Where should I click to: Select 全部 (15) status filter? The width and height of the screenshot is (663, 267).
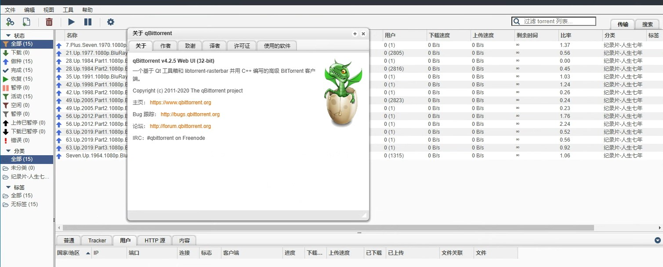27,44
